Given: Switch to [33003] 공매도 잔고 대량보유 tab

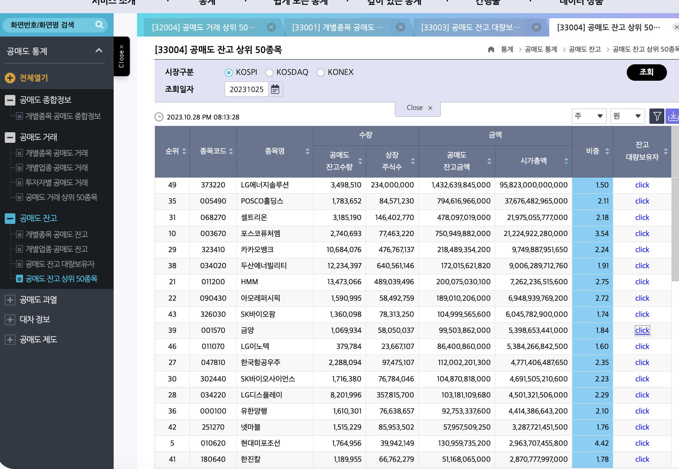Looking at the screenshot, I should point(470,27).
